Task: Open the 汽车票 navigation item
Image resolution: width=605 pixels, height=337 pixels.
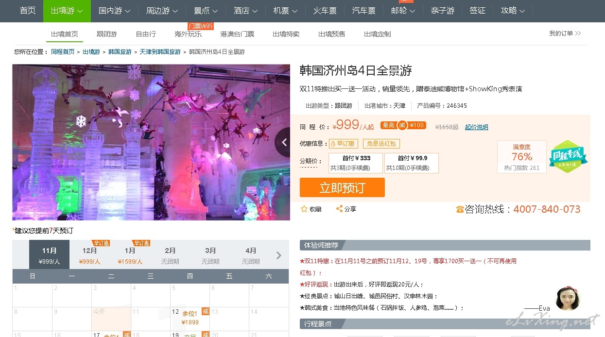Action: pos(363,11)
